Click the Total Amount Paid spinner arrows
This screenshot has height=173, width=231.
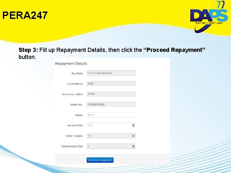pos(133,146)
